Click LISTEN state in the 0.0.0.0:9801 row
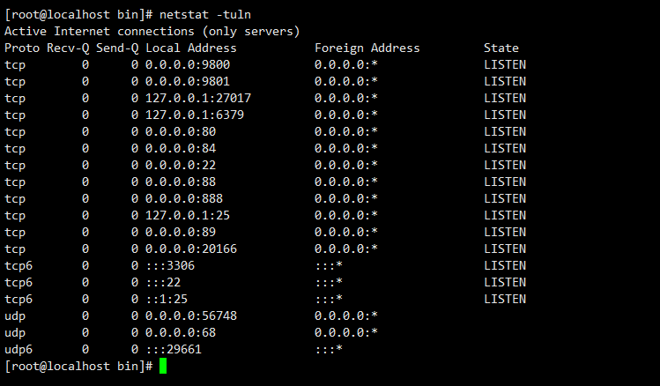 tap(504, 82)
